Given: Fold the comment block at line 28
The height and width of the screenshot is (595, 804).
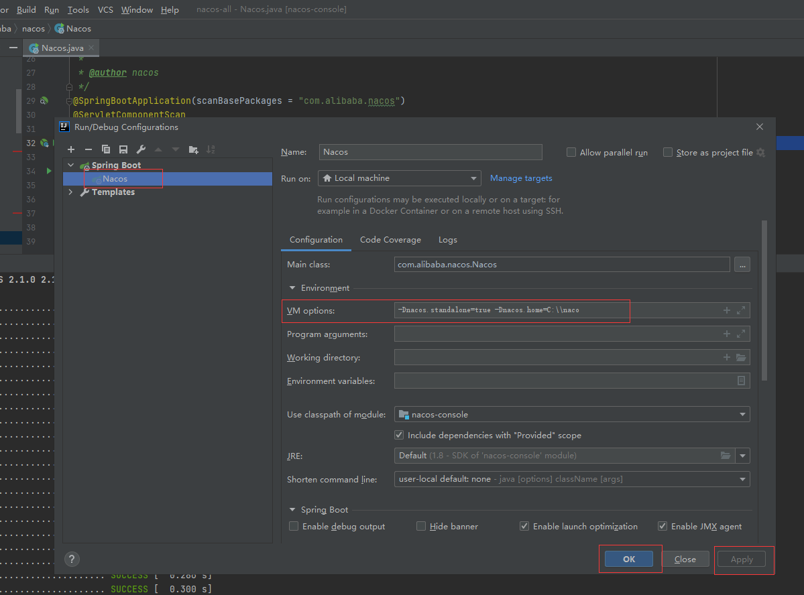Looking at the screenshot, I should [x=69, y=87].
